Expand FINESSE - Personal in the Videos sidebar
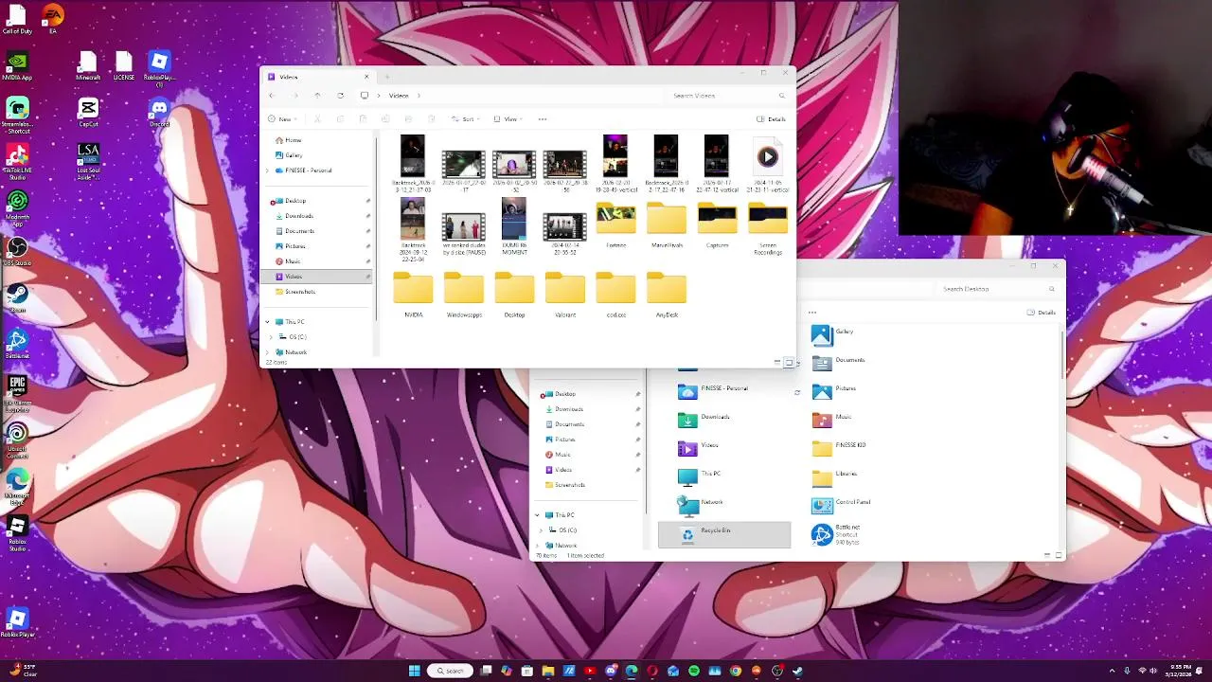The height and width of the screenshot is (682, 1212). (x=268, y=170)
